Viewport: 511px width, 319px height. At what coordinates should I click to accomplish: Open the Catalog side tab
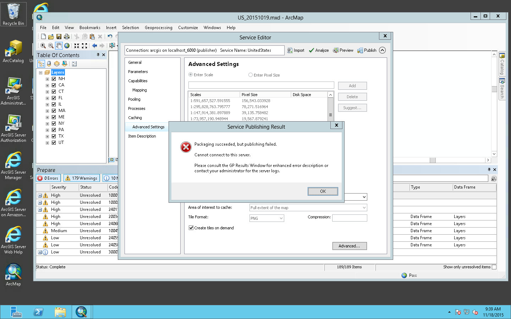click(502, 64)
